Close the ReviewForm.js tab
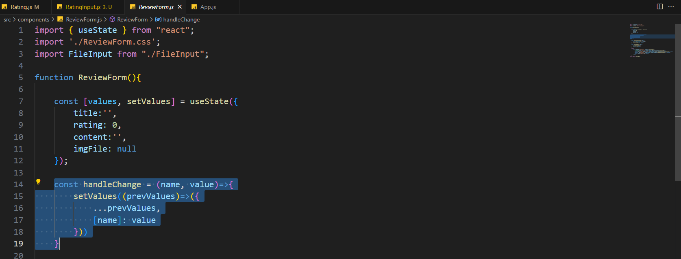The height and width of the screenshot is (259, 681). [x=180, y=7]
